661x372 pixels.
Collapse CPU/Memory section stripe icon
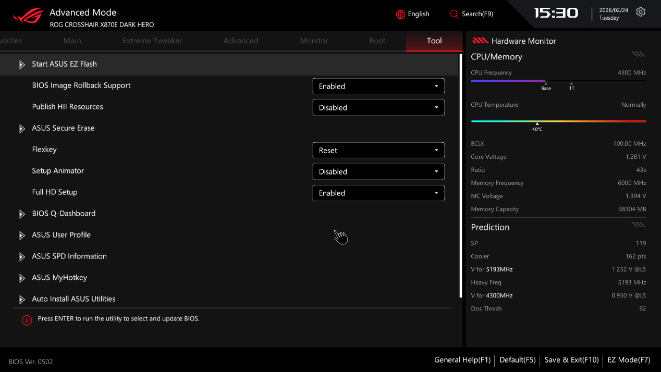pos(638,54)
